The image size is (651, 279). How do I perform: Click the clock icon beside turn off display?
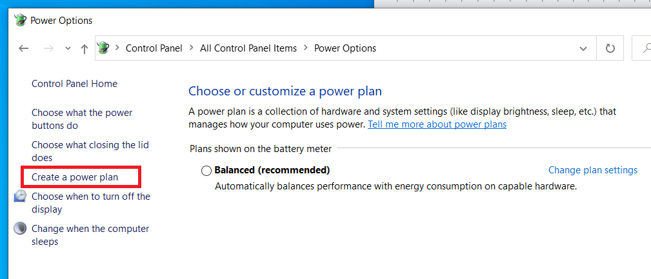21,197
